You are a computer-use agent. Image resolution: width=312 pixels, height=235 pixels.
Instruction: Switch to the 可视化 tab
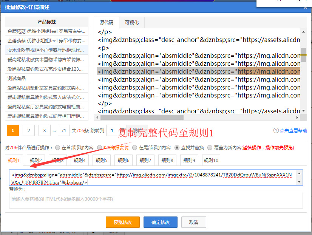pyautogui.click(x=132, y=23)
